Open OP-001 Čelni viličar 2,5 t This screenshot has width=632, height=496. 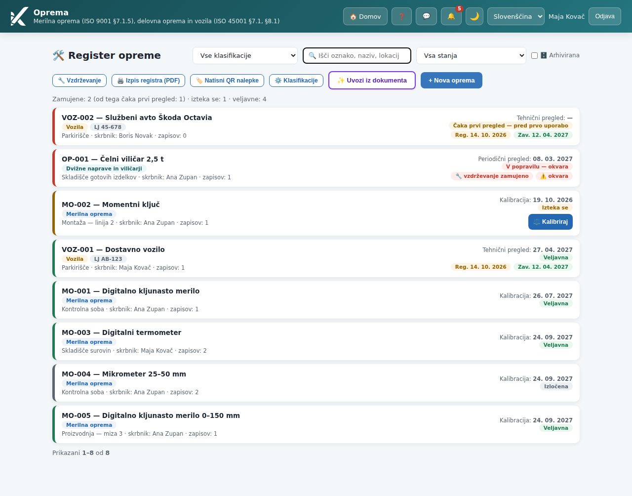(x=316, y=168)
